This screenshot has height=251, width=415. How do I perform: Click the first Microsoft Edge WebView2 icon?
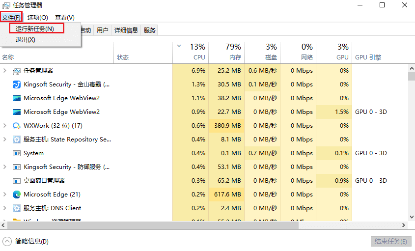16,98
